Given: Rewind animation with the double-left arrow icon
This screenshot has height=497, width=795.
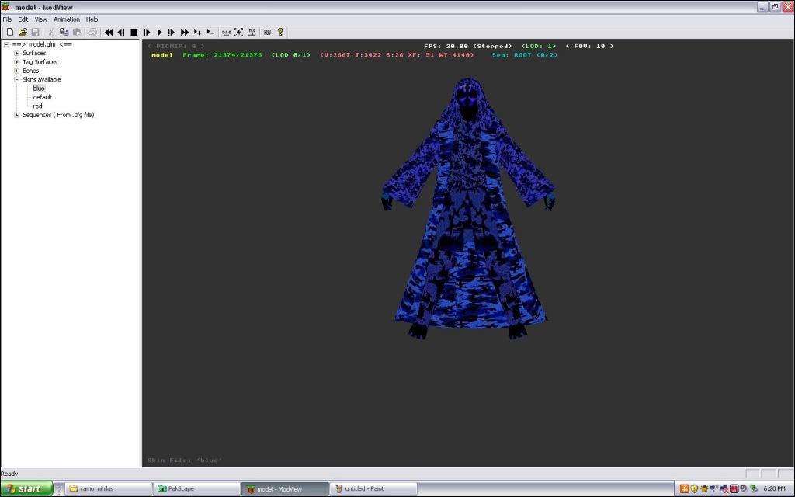Looking at the screenshot, I should 109,32.
